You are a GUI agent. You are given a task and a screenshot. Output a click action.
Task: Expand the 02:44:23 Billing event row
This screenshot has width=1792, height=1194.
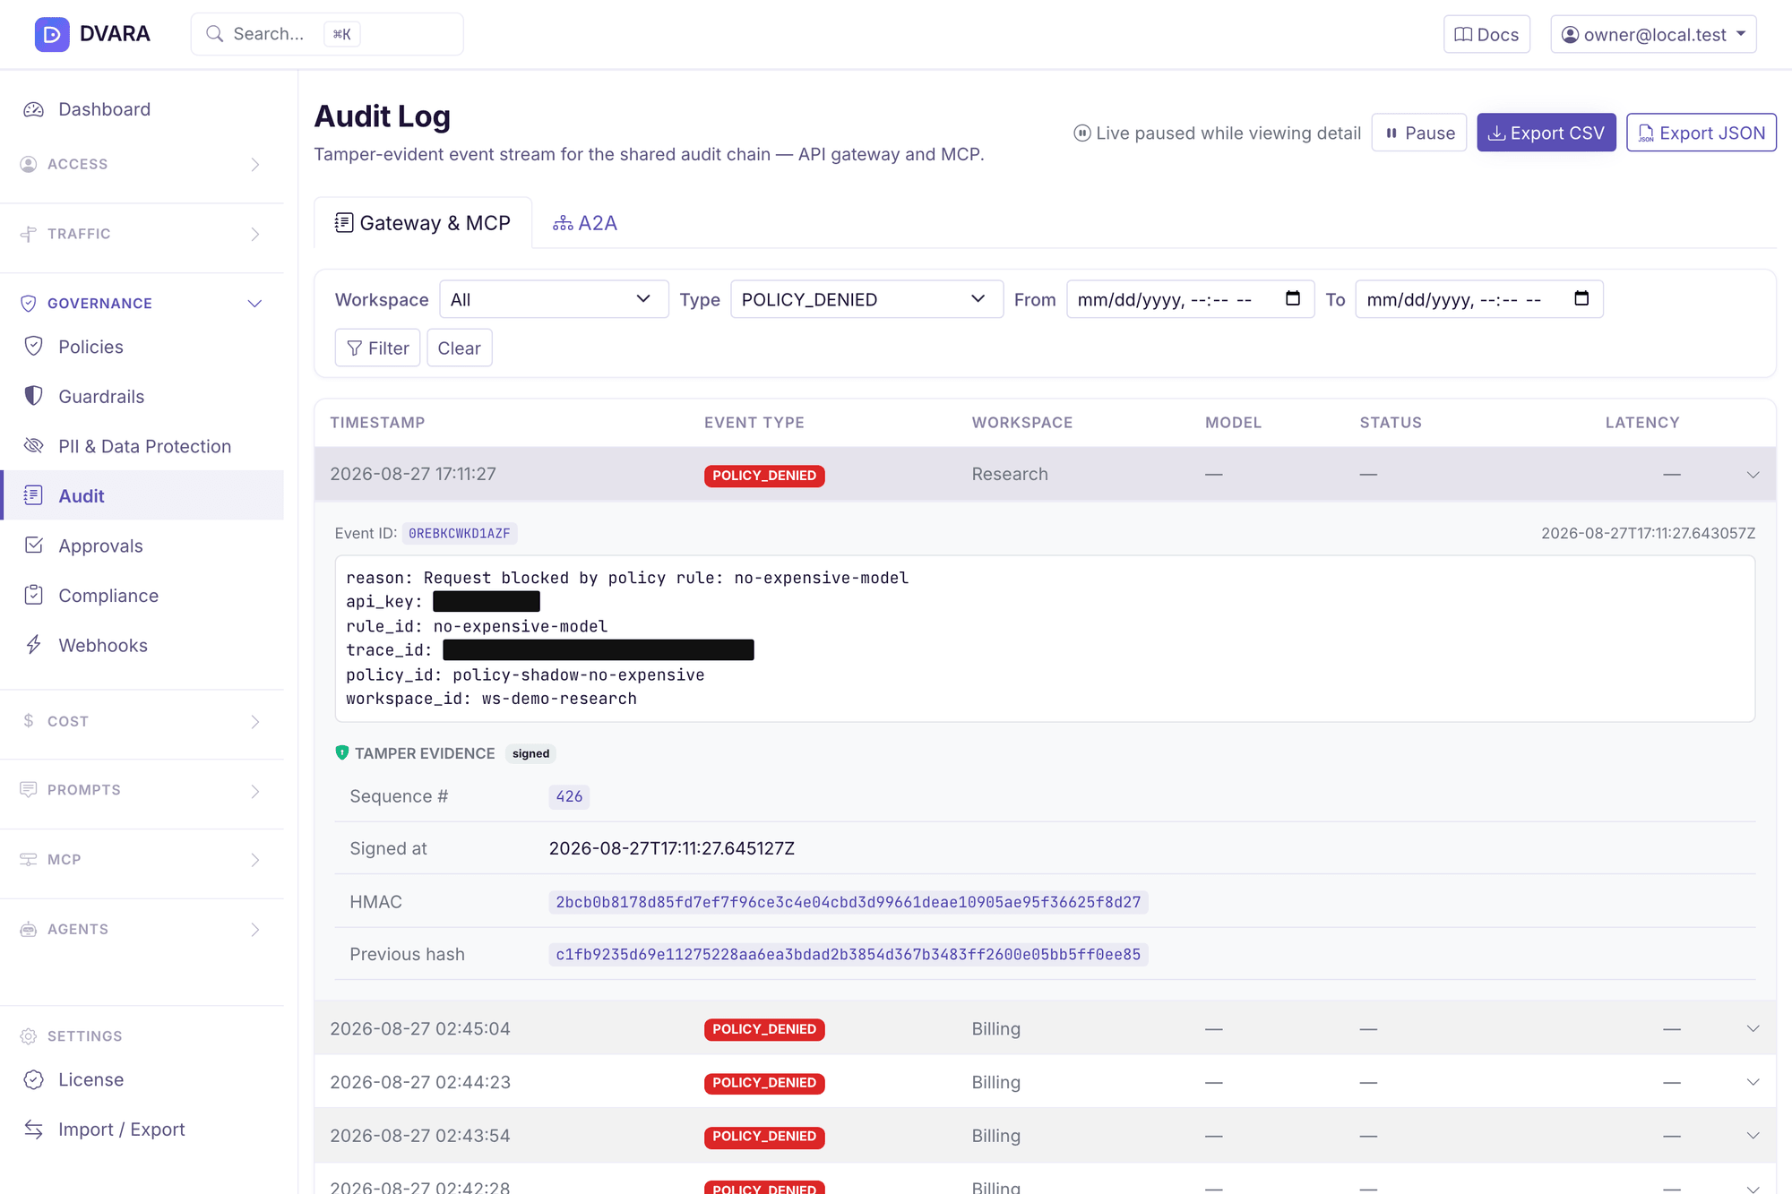(x=1045, y=1082)
